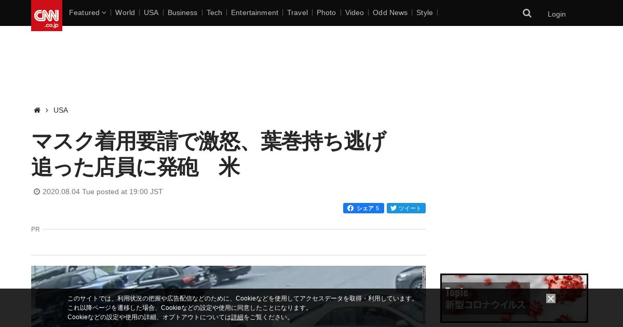623x327 pixels.
Task: Open the 新型コロナウイルス topic banner
Action: (x=514, y=298)
